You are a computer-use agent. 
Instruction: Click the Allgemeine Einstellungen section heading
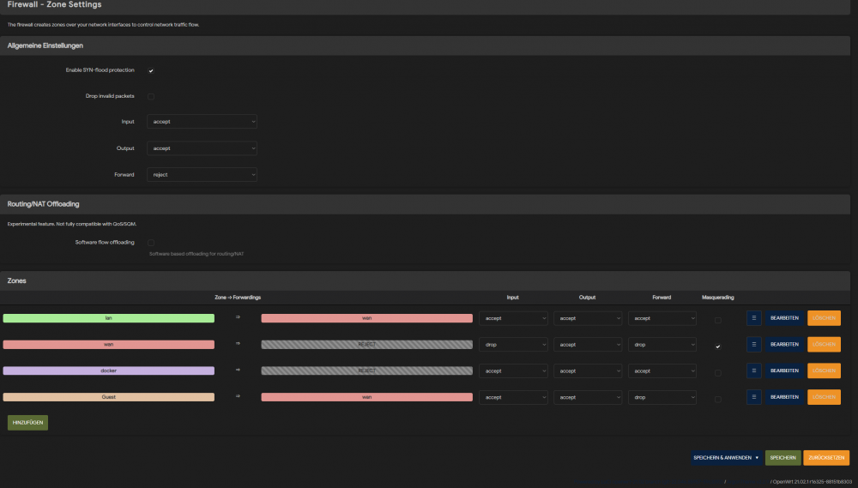coord(45,45)
